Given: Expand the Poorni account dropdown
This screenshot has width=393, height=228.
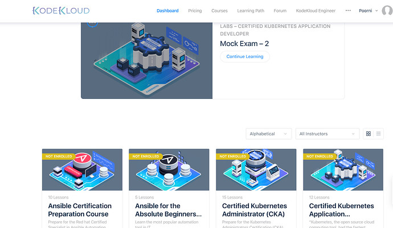Looking at the screenshot, I should tap(368, 10).
